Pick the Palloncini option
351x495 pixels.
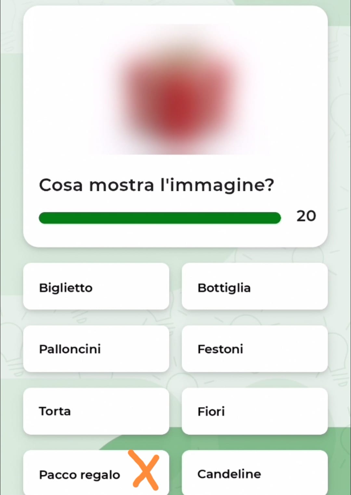click(96, 349)
